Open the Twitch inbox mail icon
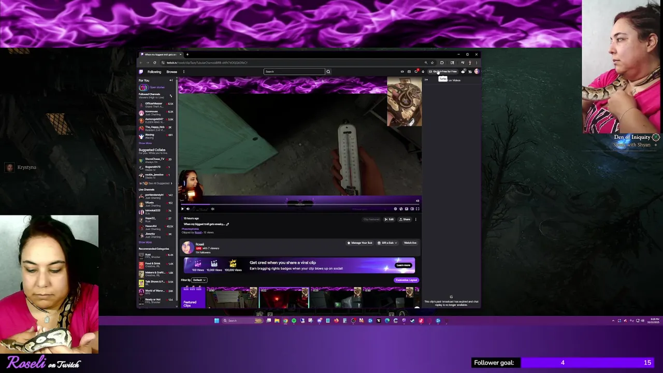Screen dimensions: 663x373 coord(409,71)
